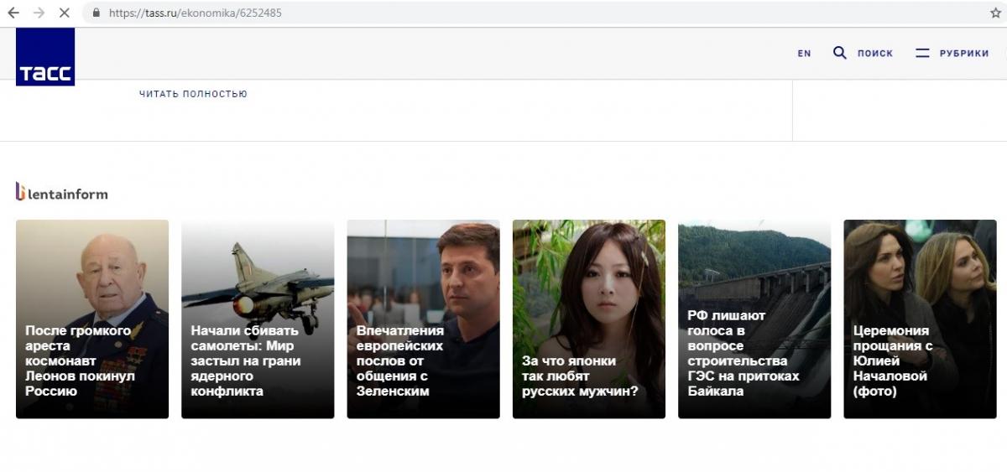View site security padlock info
The height and width of the screenshot is (472, 1007).
tap(96, 13)
